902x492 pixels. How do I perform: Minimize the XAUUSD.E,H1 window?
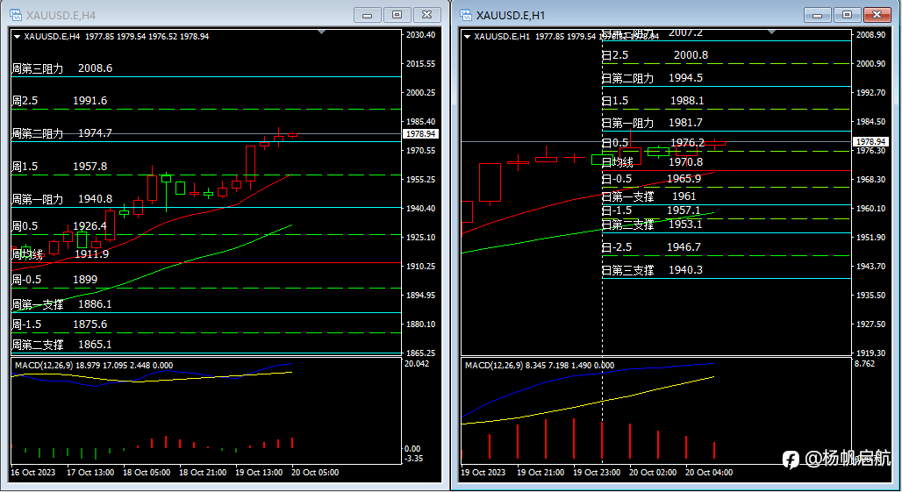click(x=818, y=15)
